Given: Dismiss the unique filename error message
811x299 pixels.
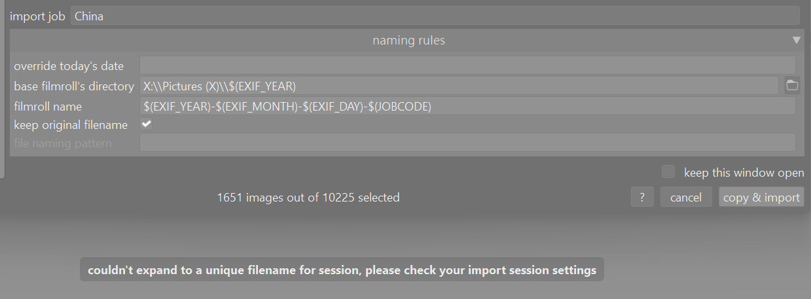Looking at the screenshot, I should [x=342, y=270].
